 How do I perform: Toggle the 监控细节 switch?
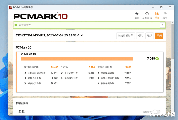click(157, 112)
